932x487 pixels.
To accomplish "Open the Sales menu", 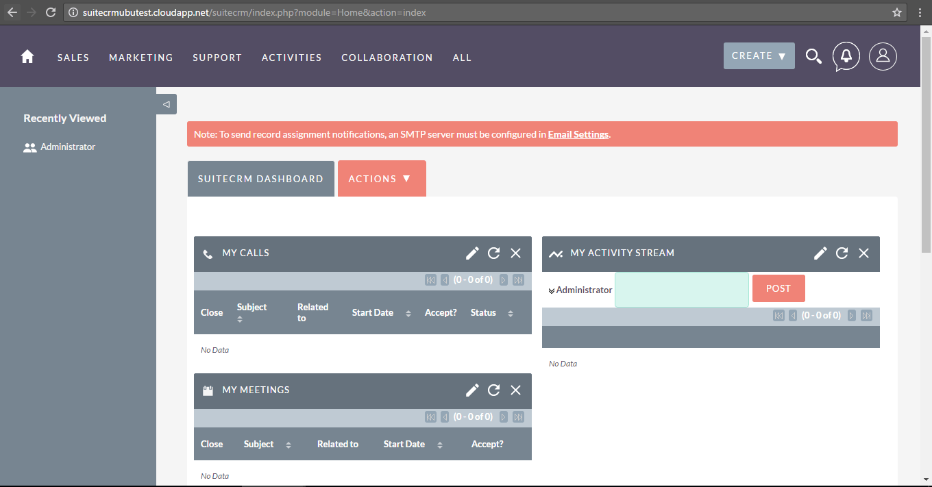I will click(x=73, y=58).
